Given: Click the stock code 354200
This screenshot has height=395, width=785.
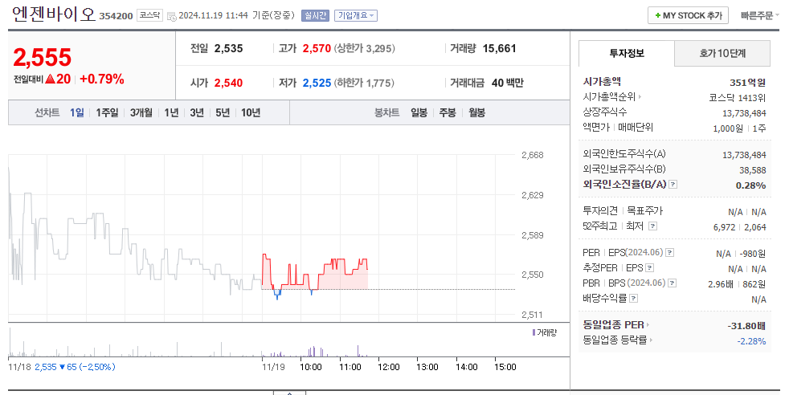Looking at the screenshot, I should pyautogui.click(x=116, y=16).
